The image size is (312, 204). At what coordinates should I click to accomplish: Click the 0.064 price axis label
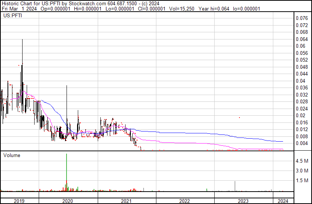coord(302,39)
